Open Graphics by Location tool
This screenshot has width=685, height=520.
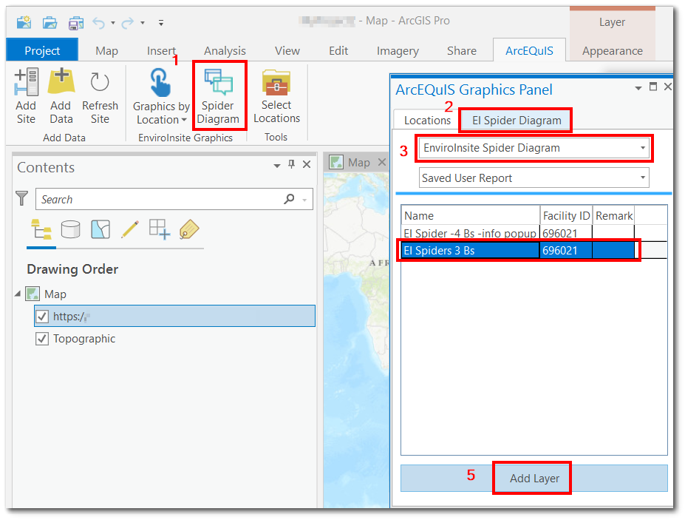[161, 95]
